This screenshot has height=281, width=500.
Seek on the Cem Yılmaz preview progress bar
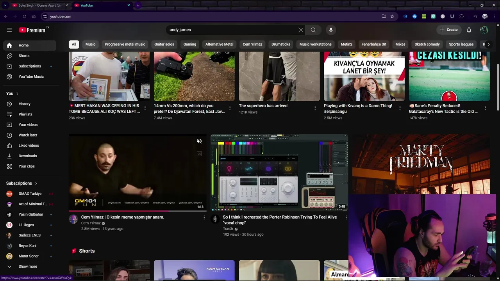coord(137,211)
